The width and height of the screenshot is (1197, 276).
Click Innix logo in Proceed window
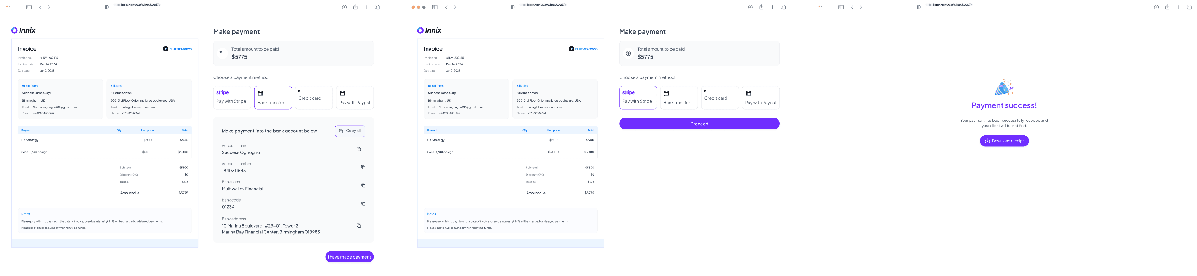[429, 30]
